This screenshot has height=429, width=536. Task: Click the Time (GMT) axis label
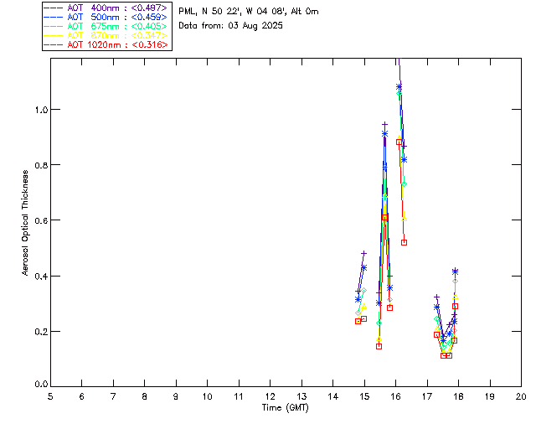286,407
